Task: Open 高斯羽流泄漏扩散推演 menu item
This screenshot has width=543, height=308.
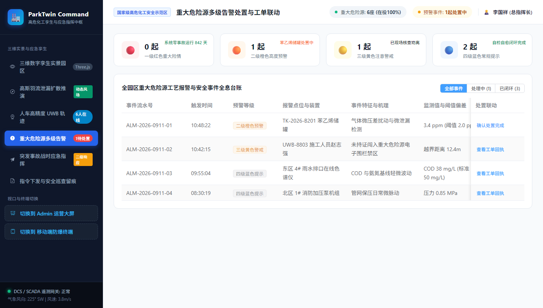Action: (51, 92)
